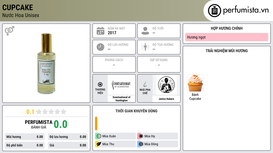The image size is (273, 153).
Task: Click the unisex gender symbol icon
Action: [x=9, y=31]
